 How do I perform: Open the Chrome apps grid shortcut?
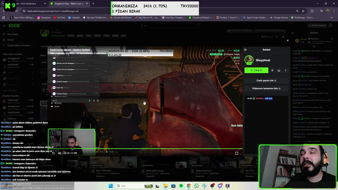(x=3, y=18)
